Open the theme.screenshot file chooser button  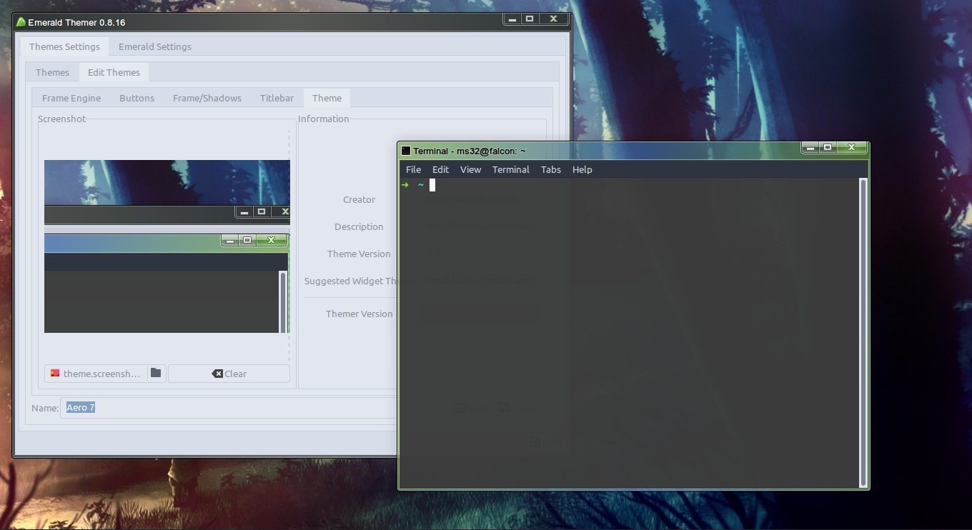[105, 374]
